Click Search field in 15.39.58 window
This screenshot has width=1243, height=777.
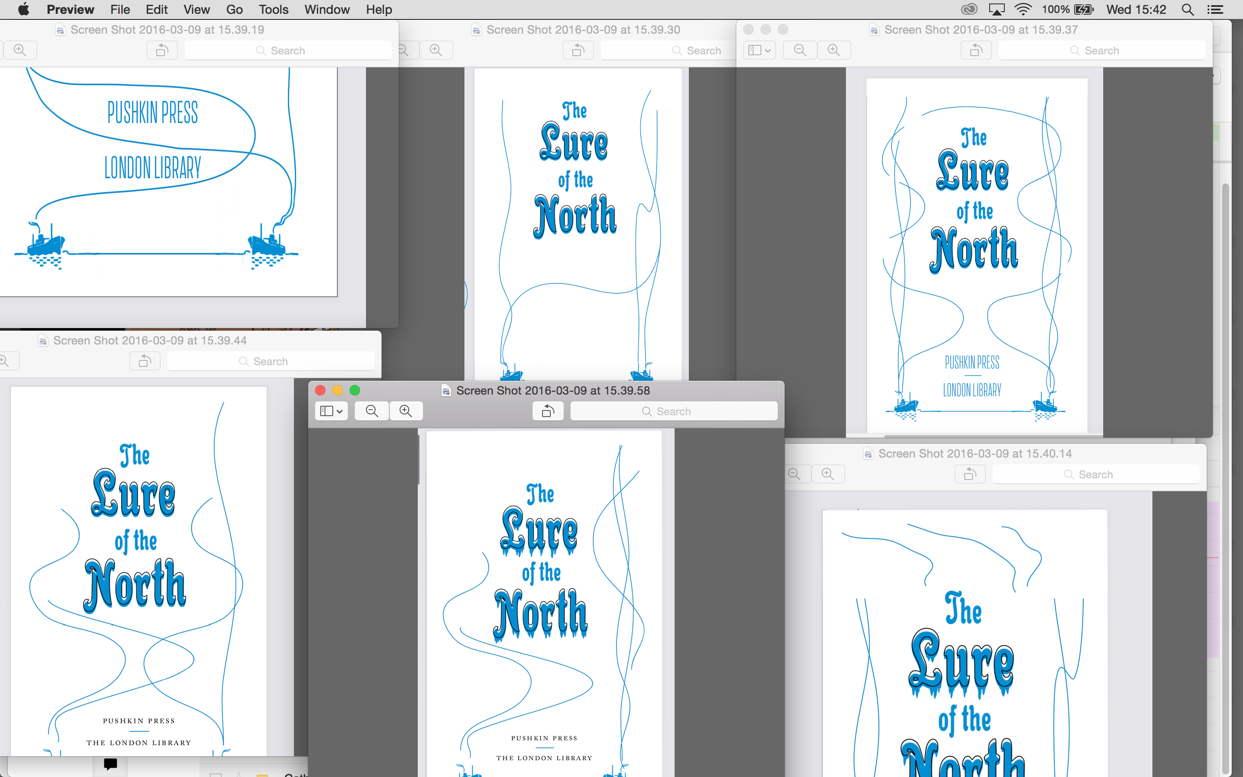674,411
